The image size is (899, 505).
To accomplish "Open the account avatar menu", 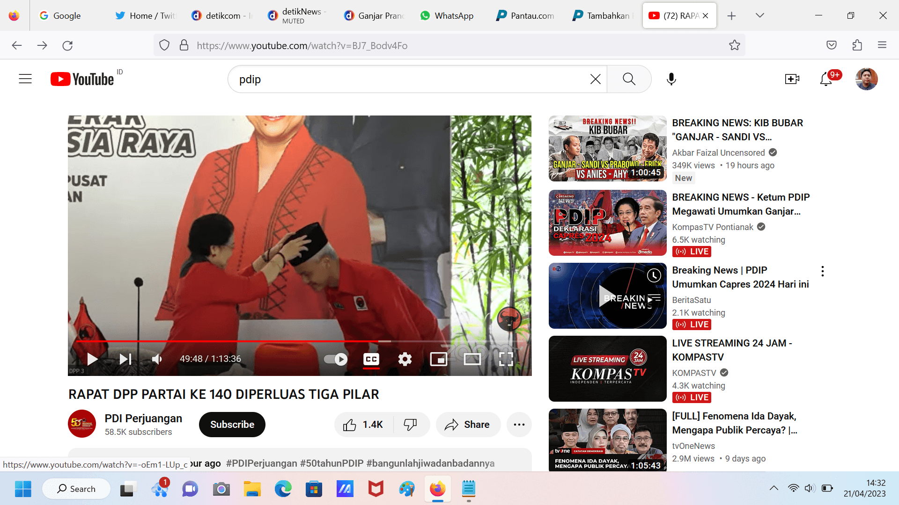I will (x=866, y=79).
